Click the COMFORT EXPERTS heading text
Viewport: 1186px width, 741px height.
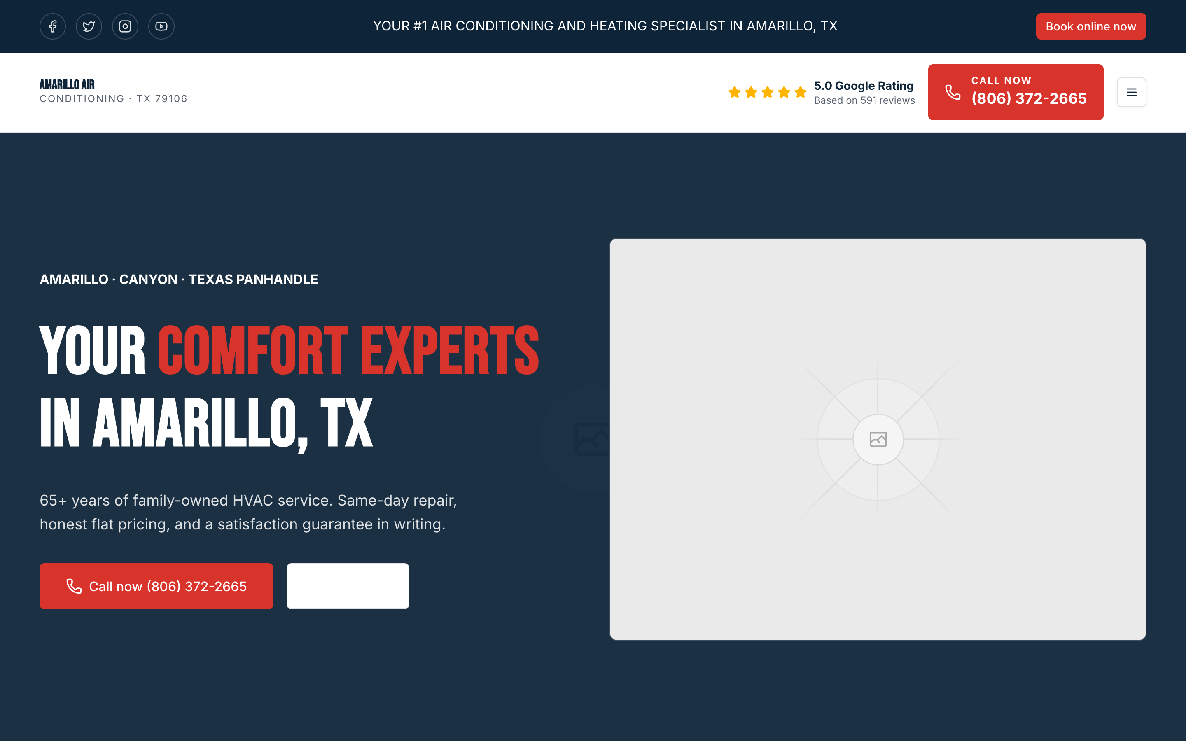point(348,350)
